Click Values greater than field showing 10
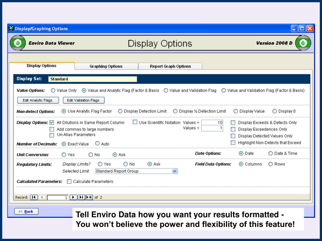 pyautogui.click(x=212, y=123)
